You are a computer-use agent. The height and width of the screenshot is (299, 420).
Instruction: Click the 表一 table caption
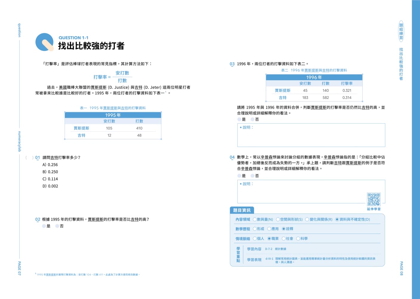tap(113, 108)
